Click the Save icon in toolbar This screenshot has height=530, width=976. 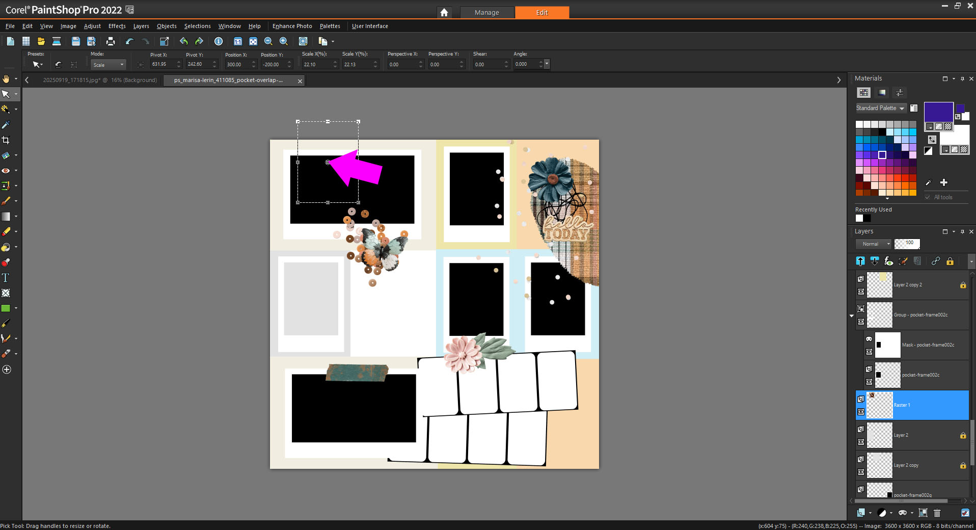(75, 42)
